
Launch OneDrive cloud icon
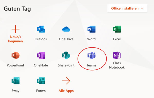pos(66,29)
